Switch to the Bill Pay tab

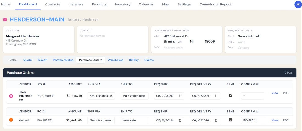pos(134,60)
